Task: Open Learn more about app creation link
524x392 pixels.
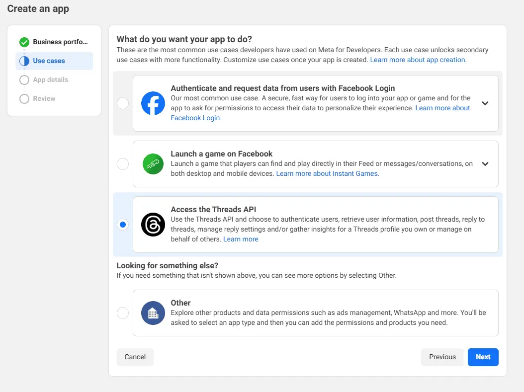Action: 418,60
